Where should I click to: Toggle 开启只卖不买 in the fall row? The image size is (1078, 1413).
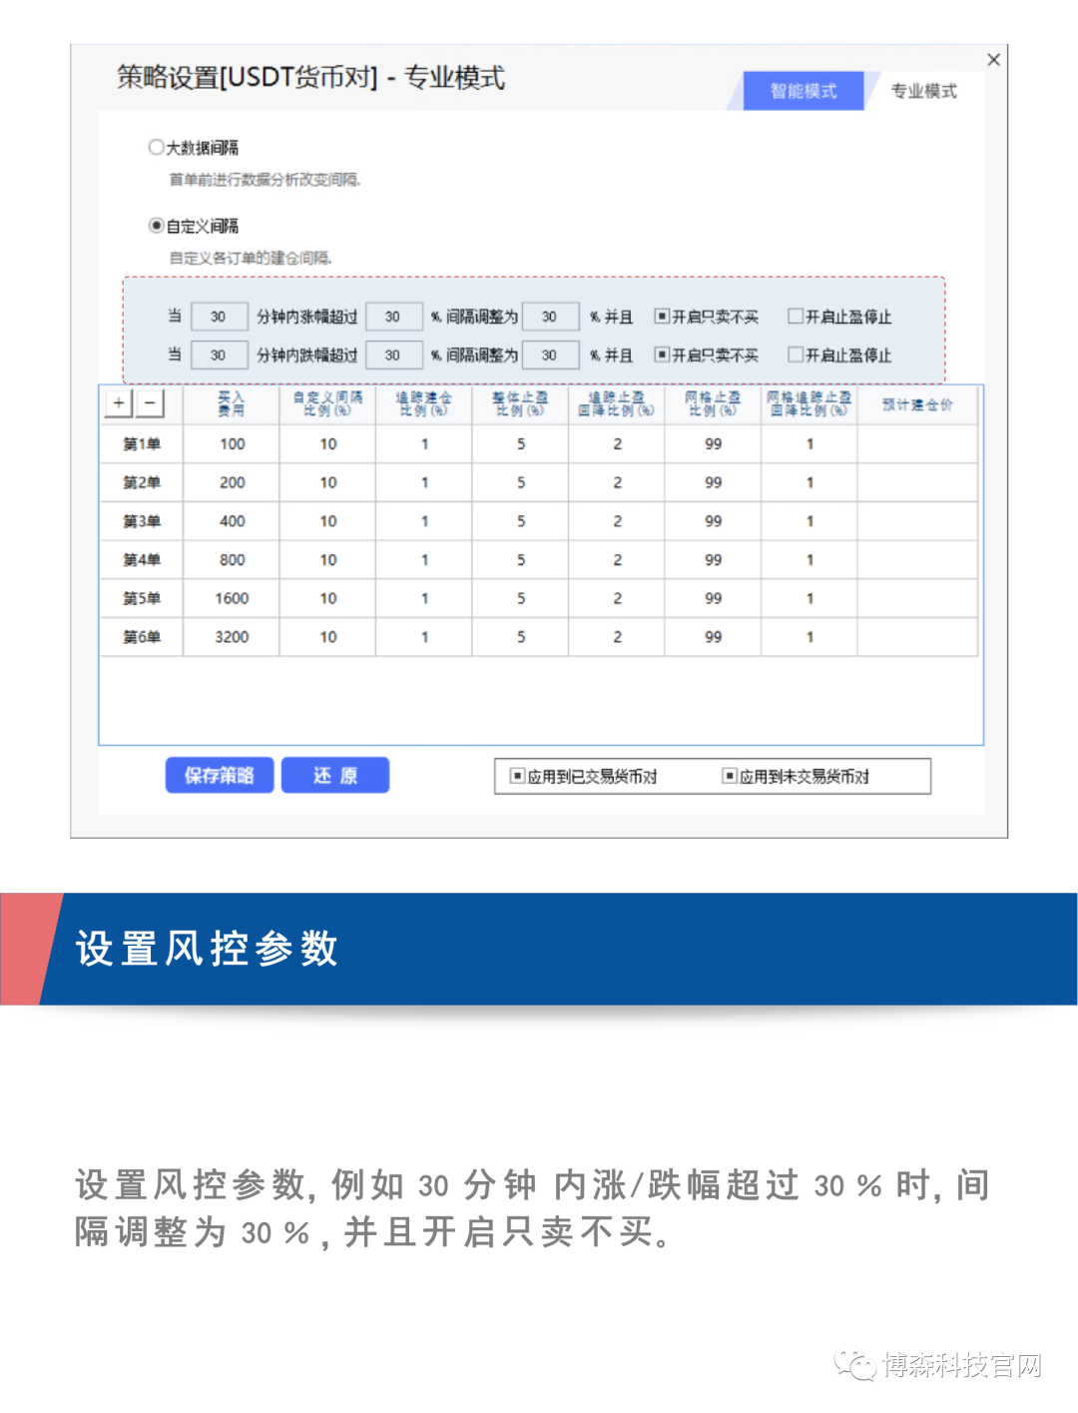pyautogui.click(x=662, y=354)
